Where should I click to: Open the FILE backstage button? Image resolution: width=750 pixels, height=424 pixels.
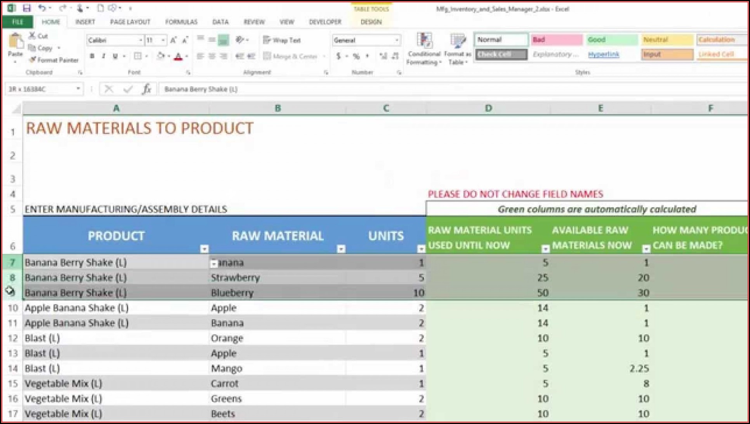point(17,22)
